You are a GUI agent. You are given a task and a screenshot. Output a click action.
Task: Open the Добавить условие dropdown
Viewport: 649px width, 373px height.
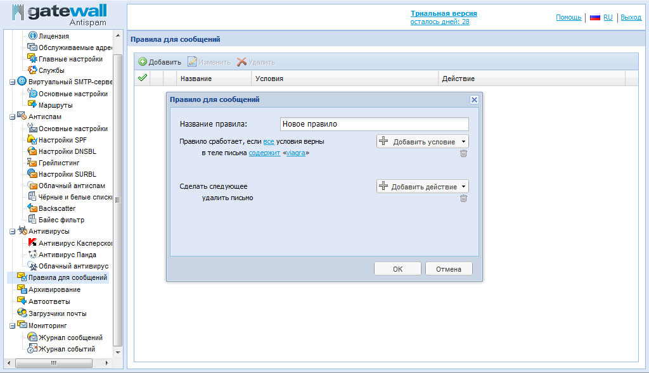(x=423, y=141)
